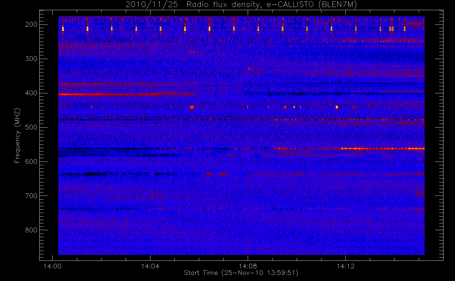Click the 14:08 time tick label

[248, 266]
